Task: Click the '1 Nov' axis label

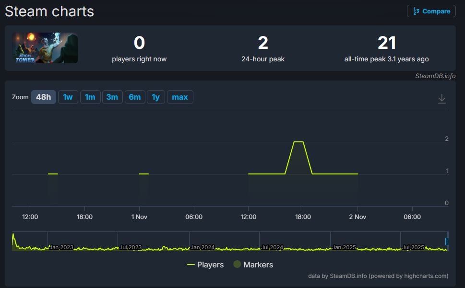Action: coord(139,217)
